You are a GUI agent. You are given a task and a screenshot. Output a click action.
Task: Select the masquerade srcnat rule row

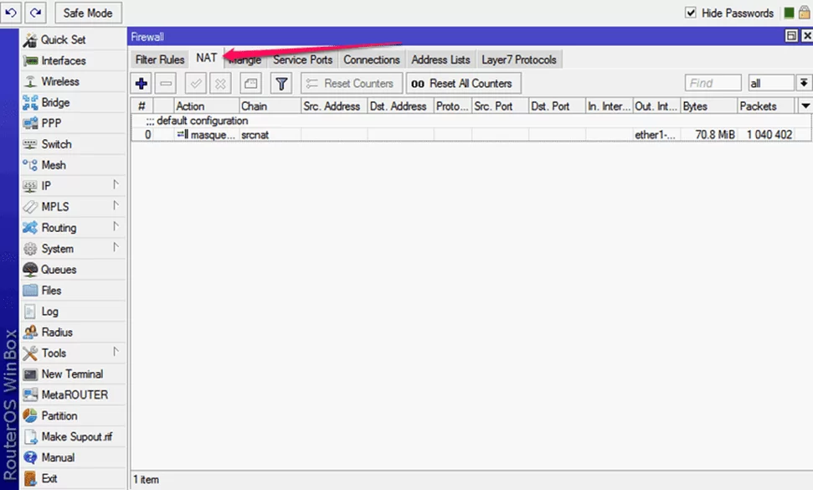tap(471, 135)
